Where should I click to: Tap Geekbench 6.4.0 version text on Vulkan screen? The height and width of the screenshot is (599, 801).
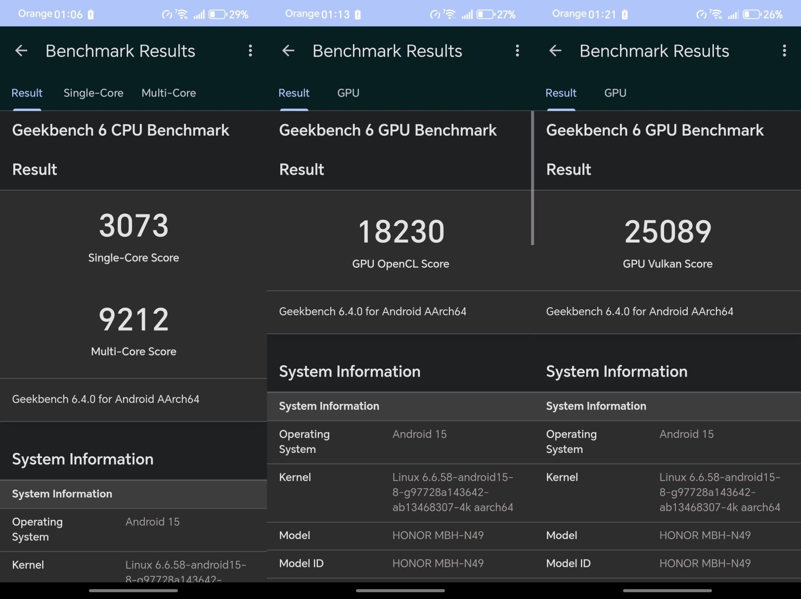coord(640,311)
